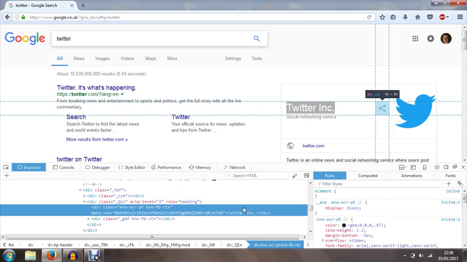
Task: Open the Style Editor tab
Action: point(132,167)
